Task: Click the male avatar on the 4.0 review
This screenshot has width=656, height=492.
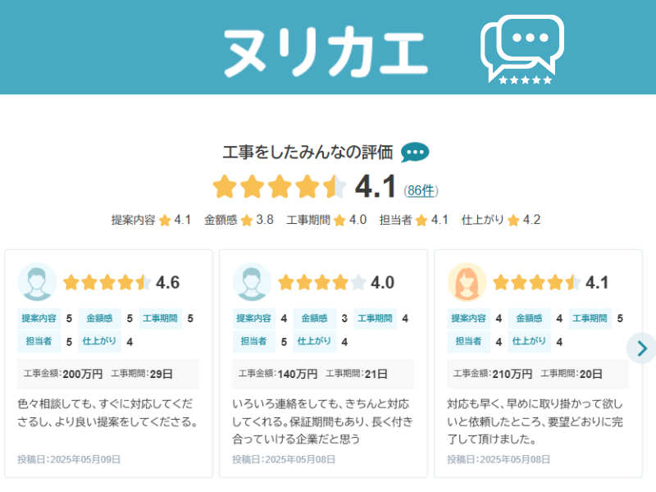Action: 252,282
